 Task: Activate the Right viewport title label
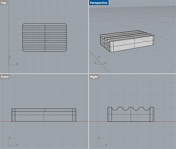tap(94, 77)
